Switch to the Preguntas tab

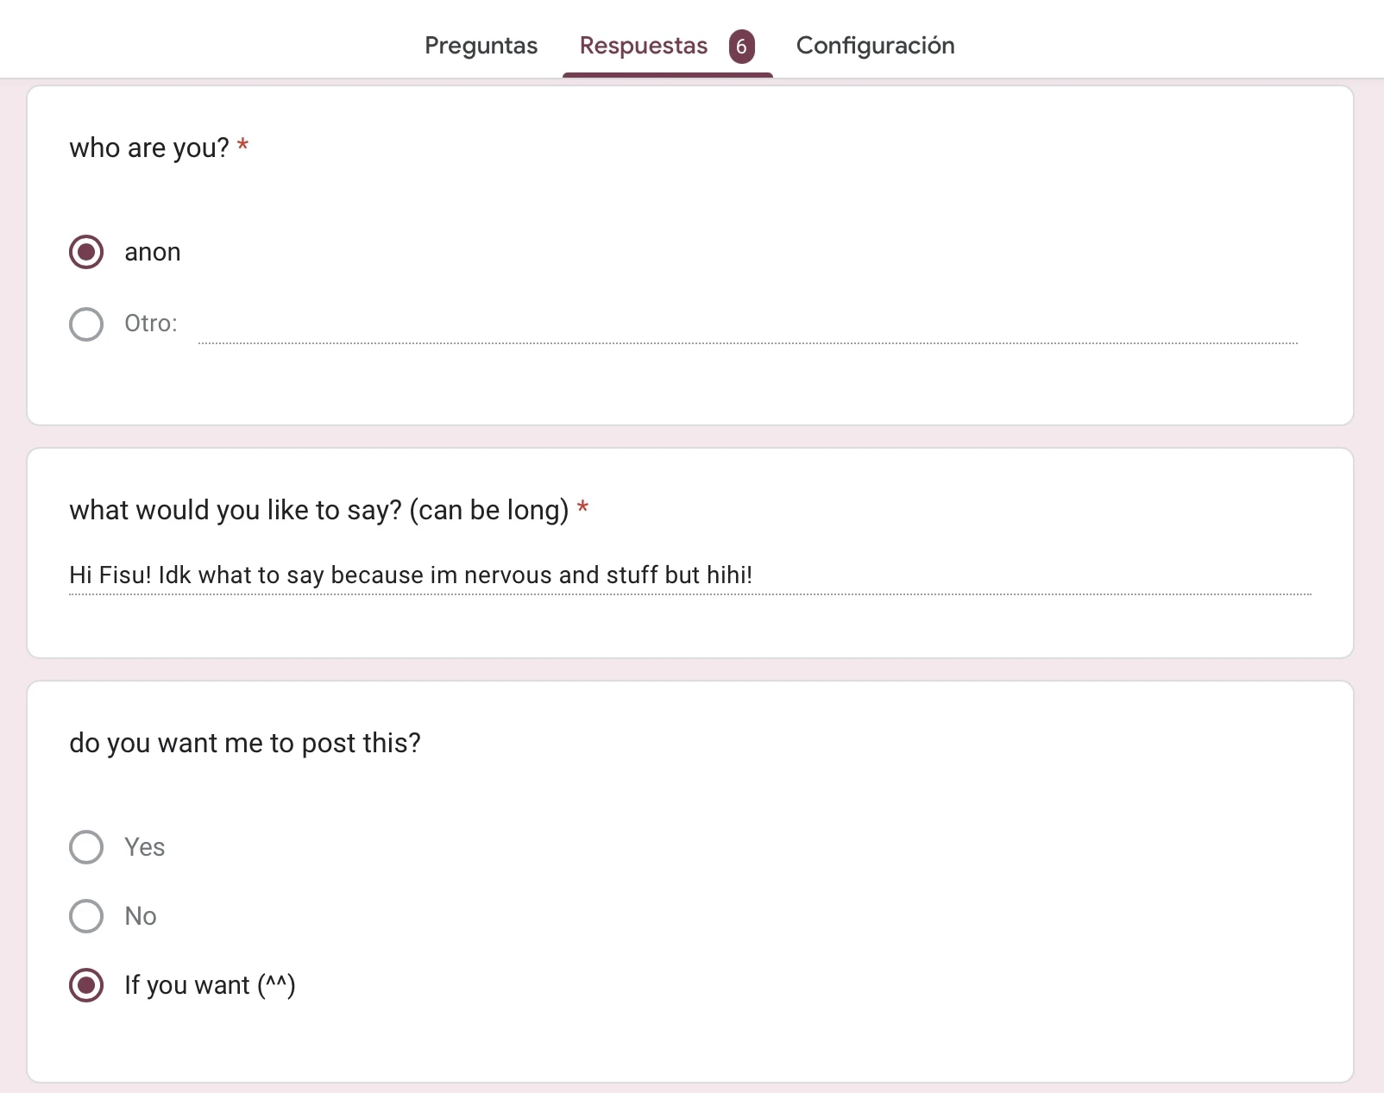(481, 45)
